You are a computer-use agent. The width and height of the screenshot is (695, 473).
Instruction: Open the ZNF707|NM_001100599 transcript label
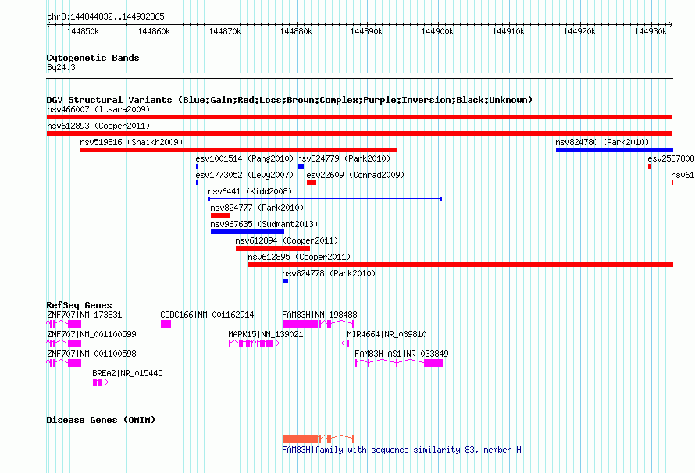(x=91, y=334)
